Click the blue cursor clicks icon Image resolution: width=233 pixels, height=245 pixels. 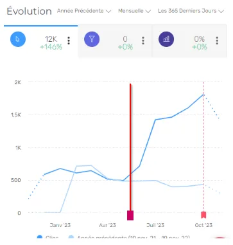18,39
